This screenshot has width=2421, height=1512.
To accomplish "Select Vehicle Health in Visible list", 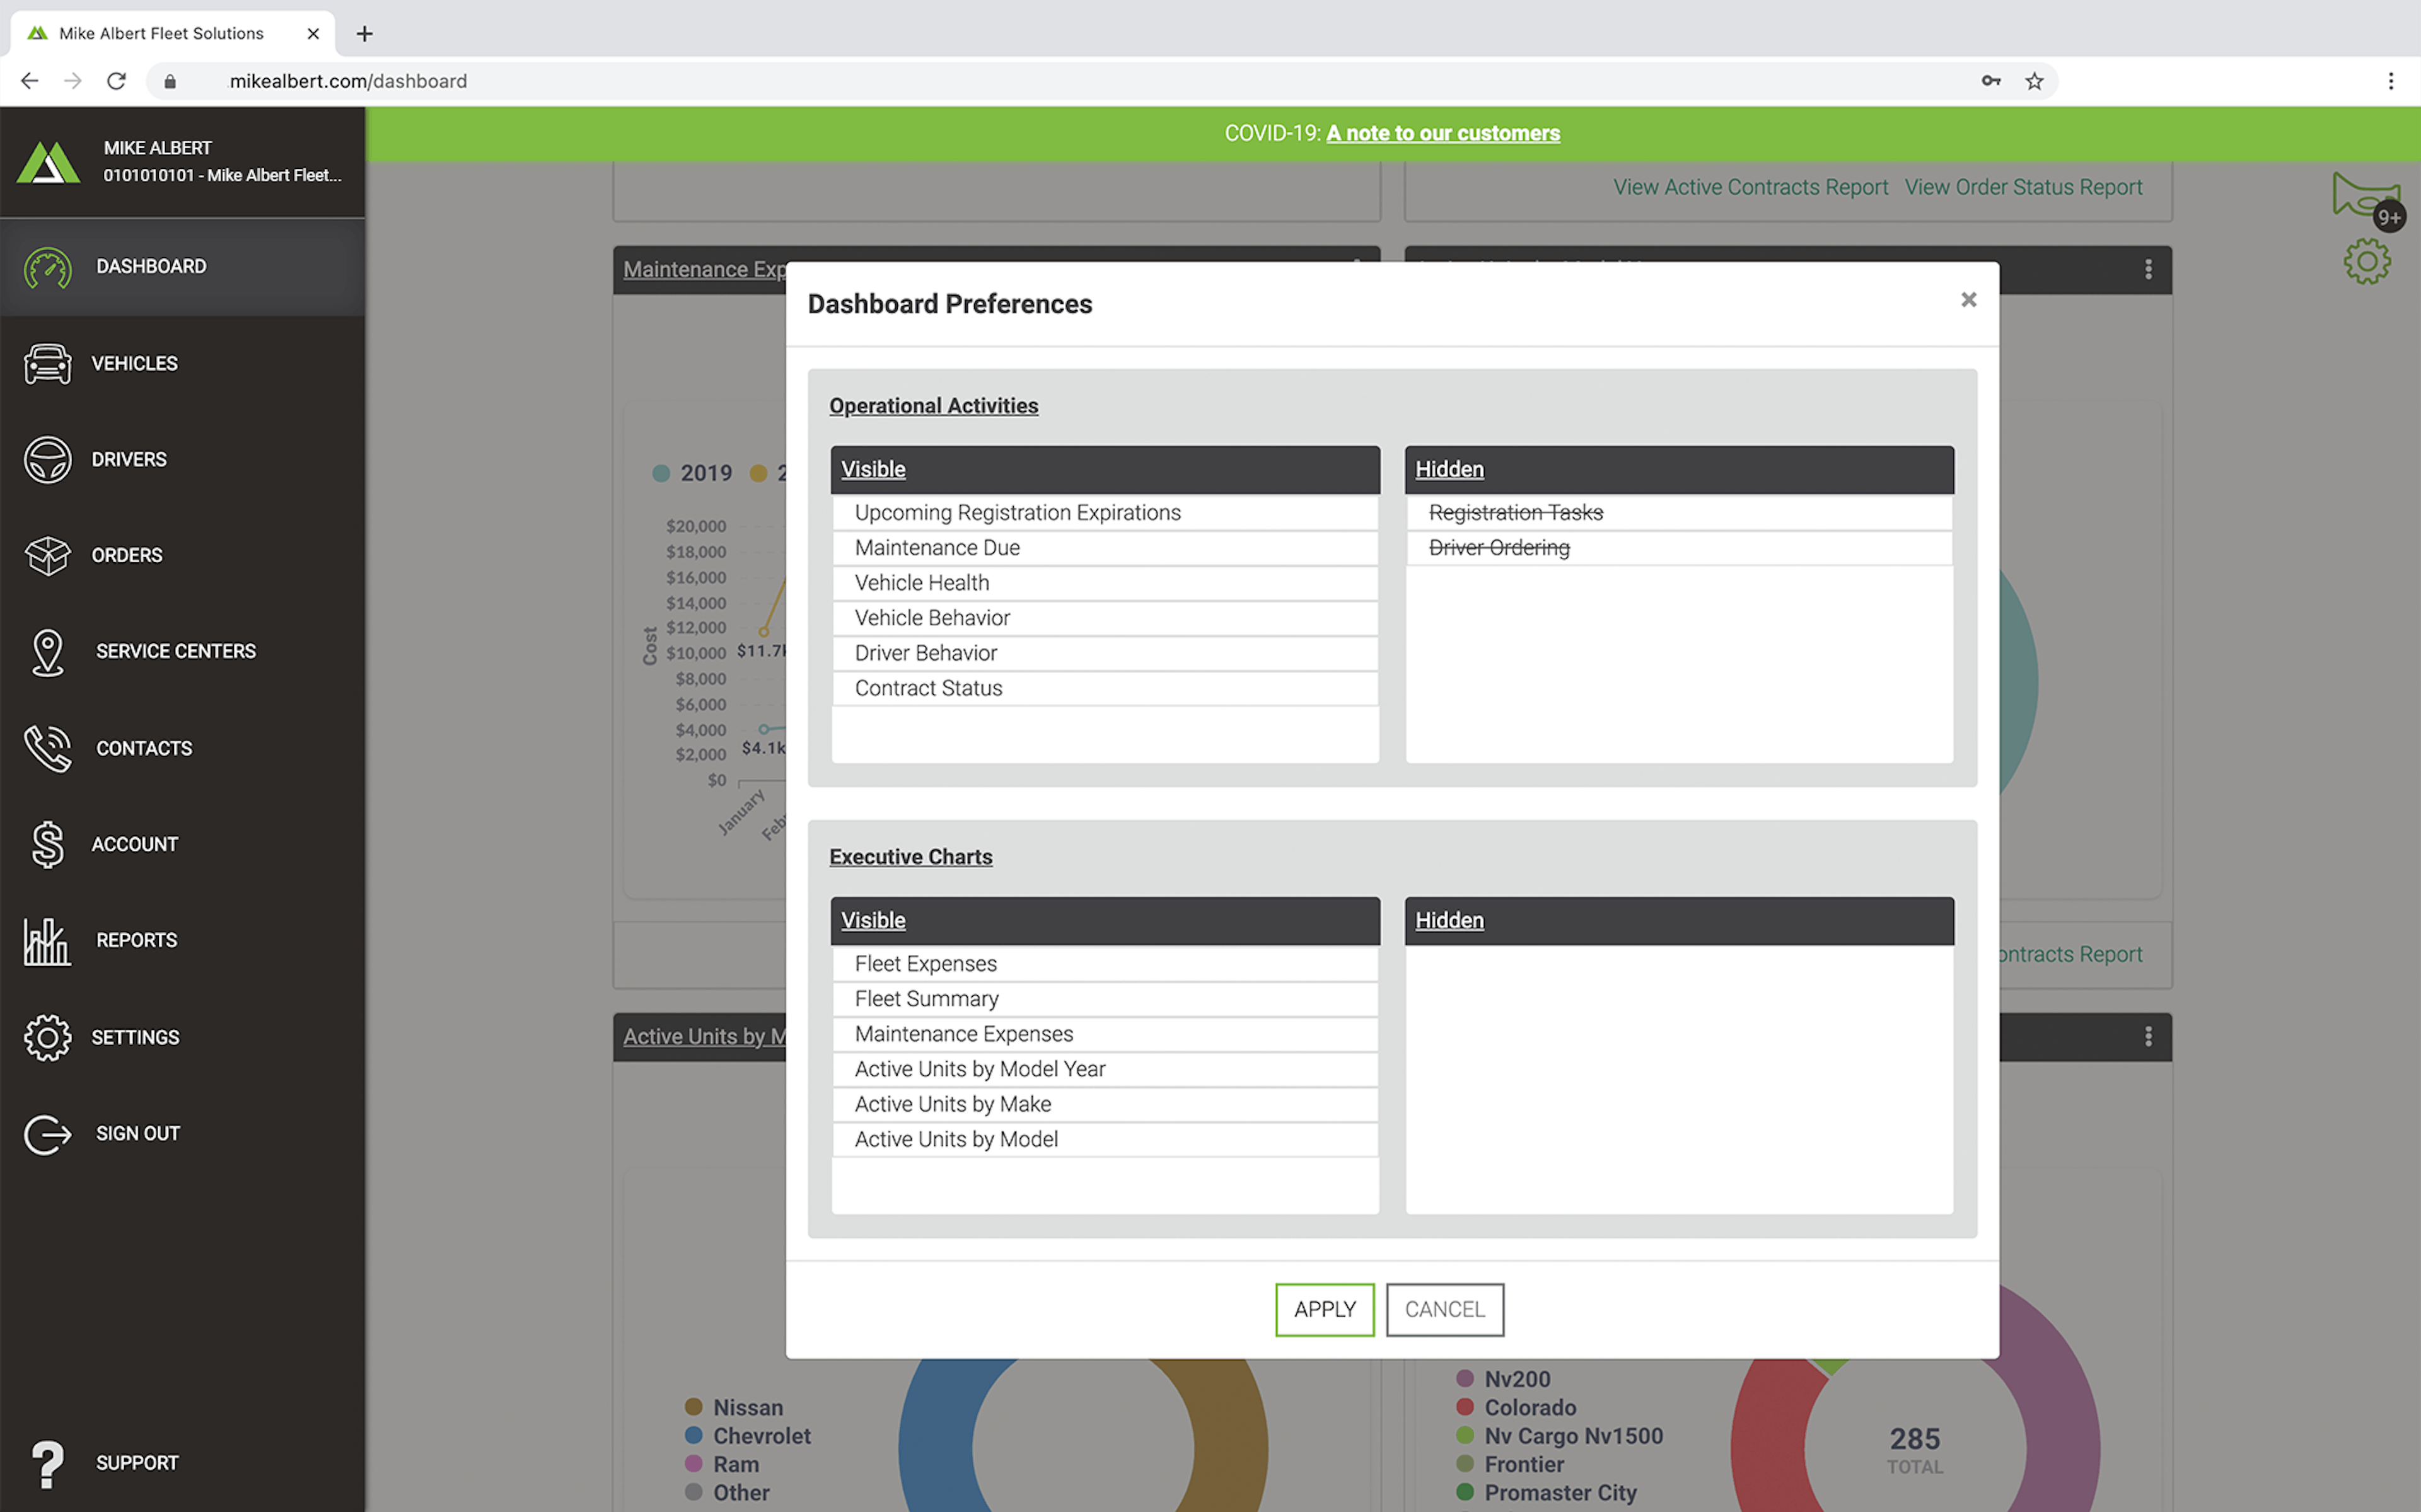I will click(x=921, y=583).
